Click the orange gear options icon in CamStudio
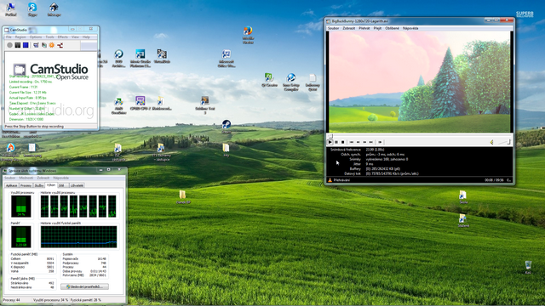The height and width of the screenshot is (306, 545). tap(52, 45)
